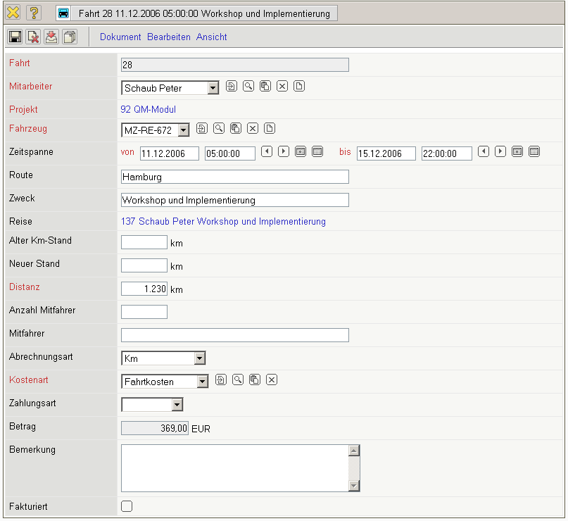The width and height of the screenshot is (568, 521).
Task: Open the Mitarbeiter dropdown
Action: pos(213,88)
